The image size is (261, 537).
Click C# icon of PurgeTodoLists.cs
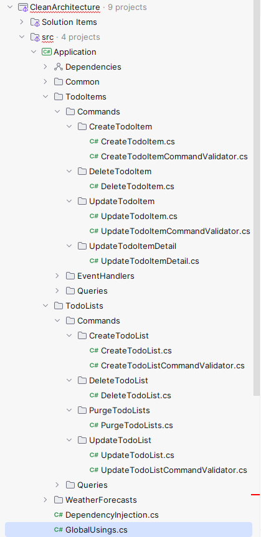tap(94, 425)
